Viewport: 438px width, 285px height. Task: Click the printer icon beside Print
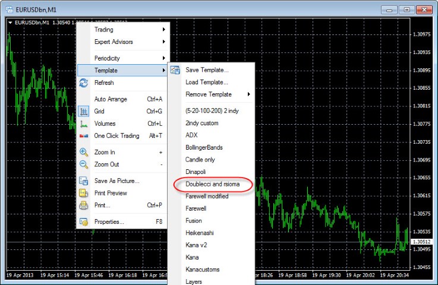point(84,205)
